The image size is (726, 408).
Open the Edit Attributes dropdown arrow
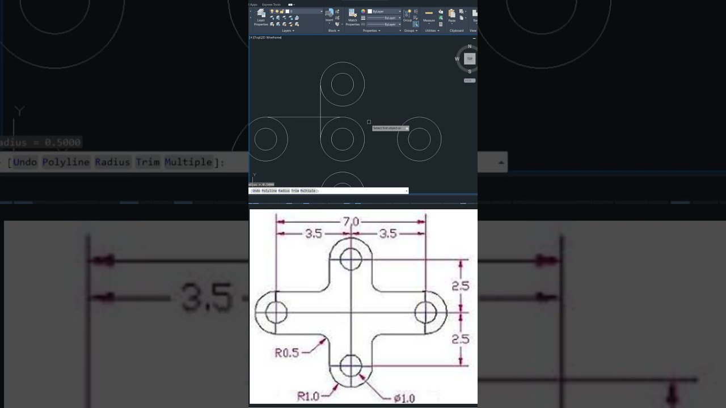tap(342, 24)
